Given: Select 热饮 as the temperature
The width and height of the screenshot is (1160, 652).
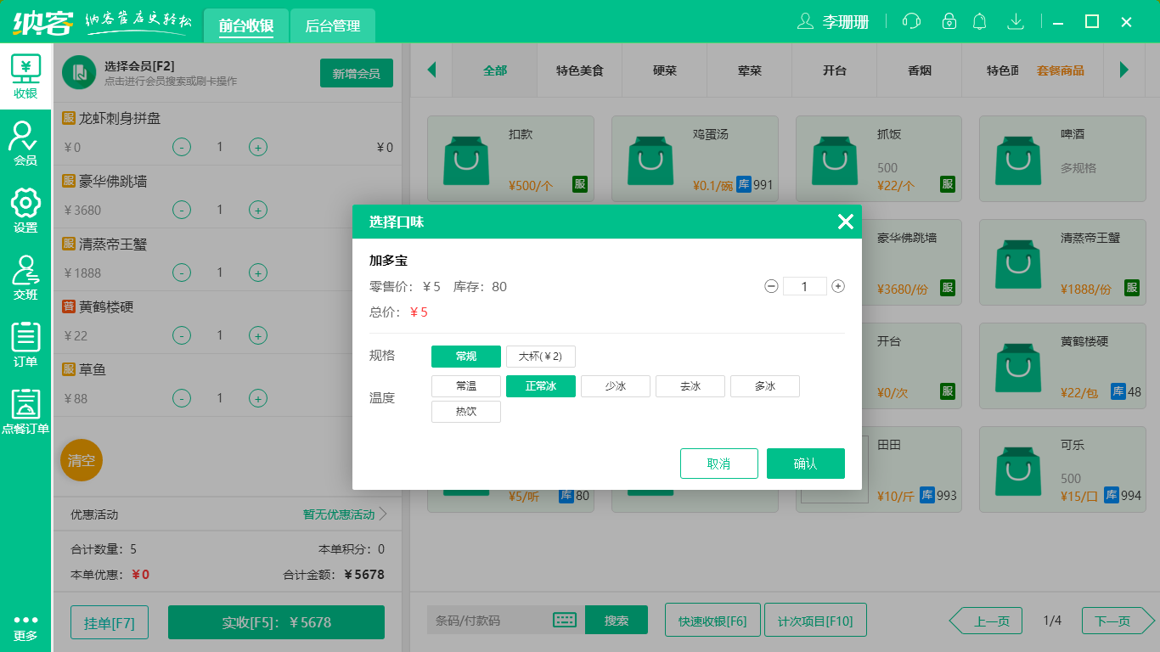Looking at the screenshot, I should [x=465, y=411].
